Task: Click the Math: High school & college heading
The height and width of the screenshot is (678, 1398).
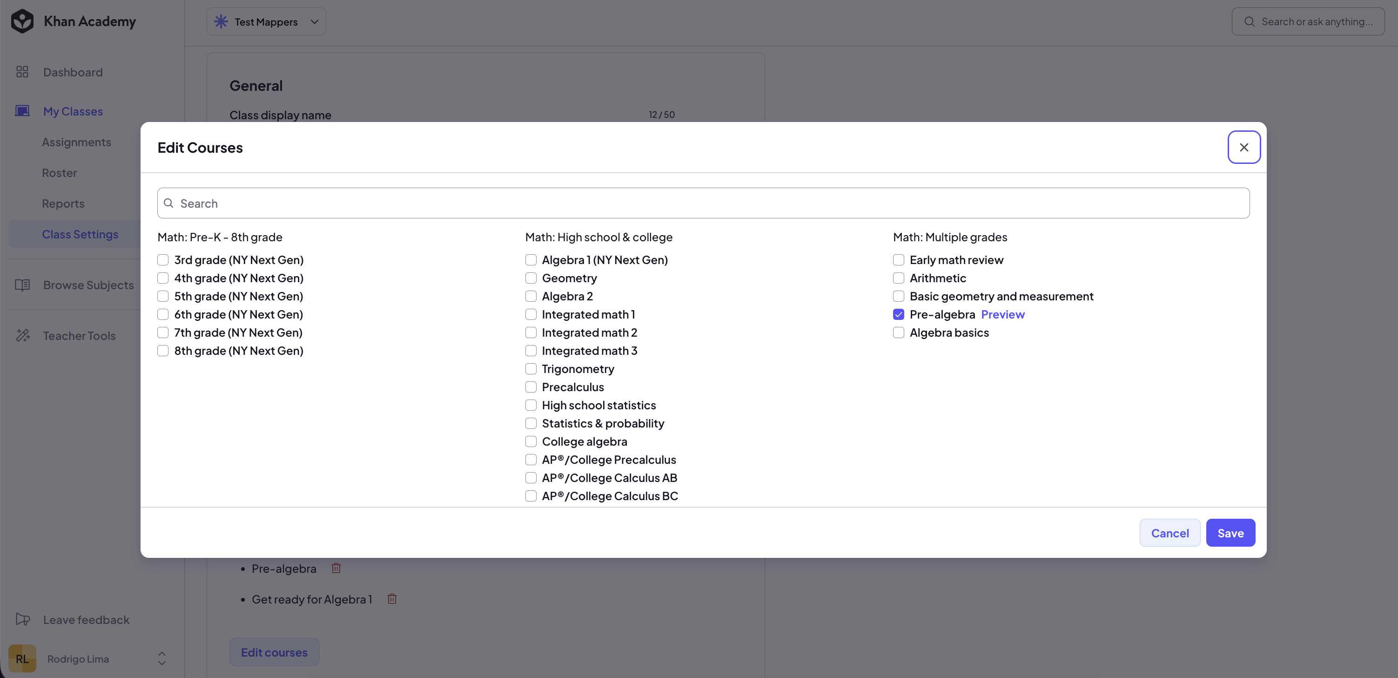Action: [x=598, y=237]
